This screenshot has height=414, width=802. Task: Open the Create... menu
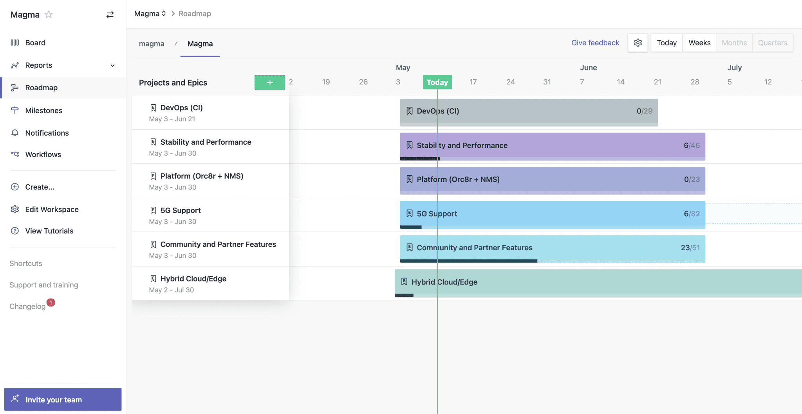[40, 187]
